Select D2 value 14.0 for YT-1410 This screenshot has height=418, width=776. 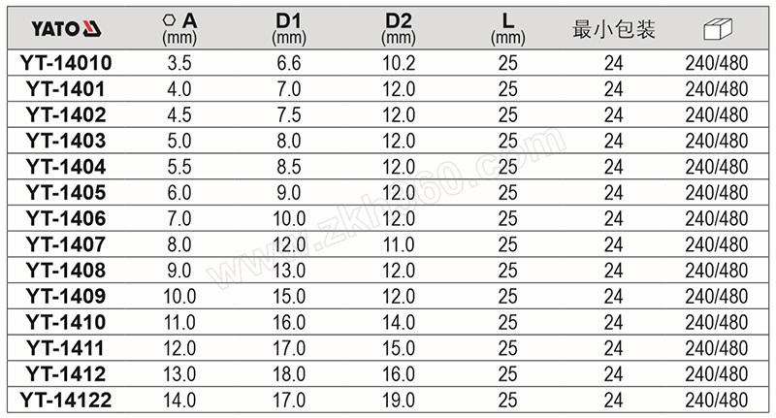[399, 322]
